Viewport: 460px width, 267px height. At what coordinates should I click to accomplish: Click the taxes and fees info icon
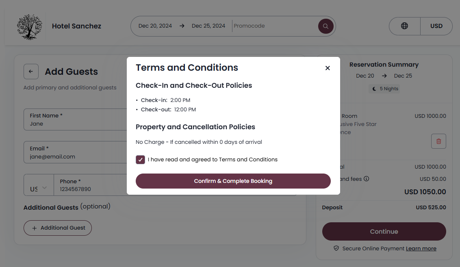[x=366, y=179]
